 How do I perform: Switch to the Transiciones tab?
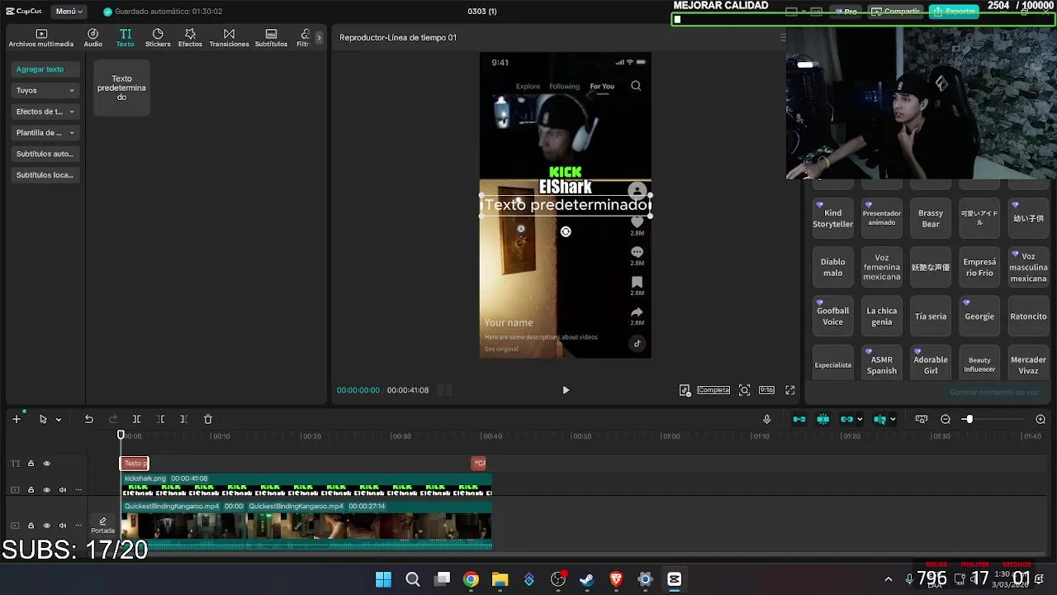tap(229, 38)
